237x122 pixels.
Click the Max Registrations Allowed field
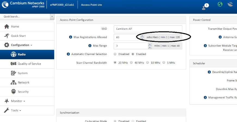[127, 37]
